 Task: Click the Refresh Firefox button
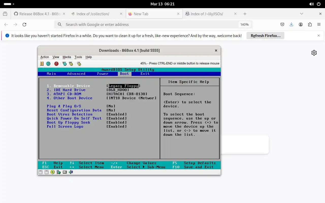click(265, 36)
